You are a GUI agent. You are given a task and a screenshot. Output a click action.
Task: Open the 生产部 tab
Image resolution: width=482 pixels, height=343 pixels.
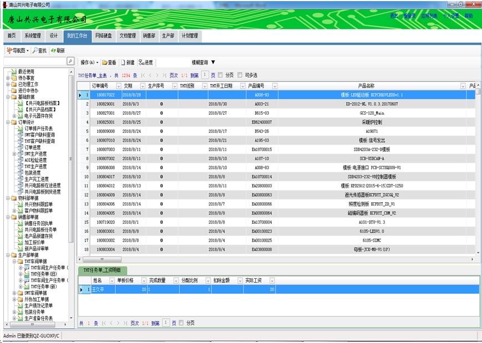(x=168, y=36)
